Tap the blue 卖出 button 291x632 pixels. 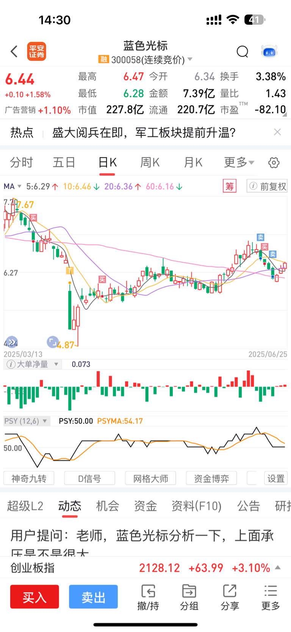click(93, 597)
